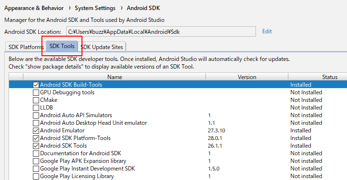Click 'Installed' status of Android SDK Build-Tools
Viewport: 347px width, 180px height.
(x=301, y=85)
